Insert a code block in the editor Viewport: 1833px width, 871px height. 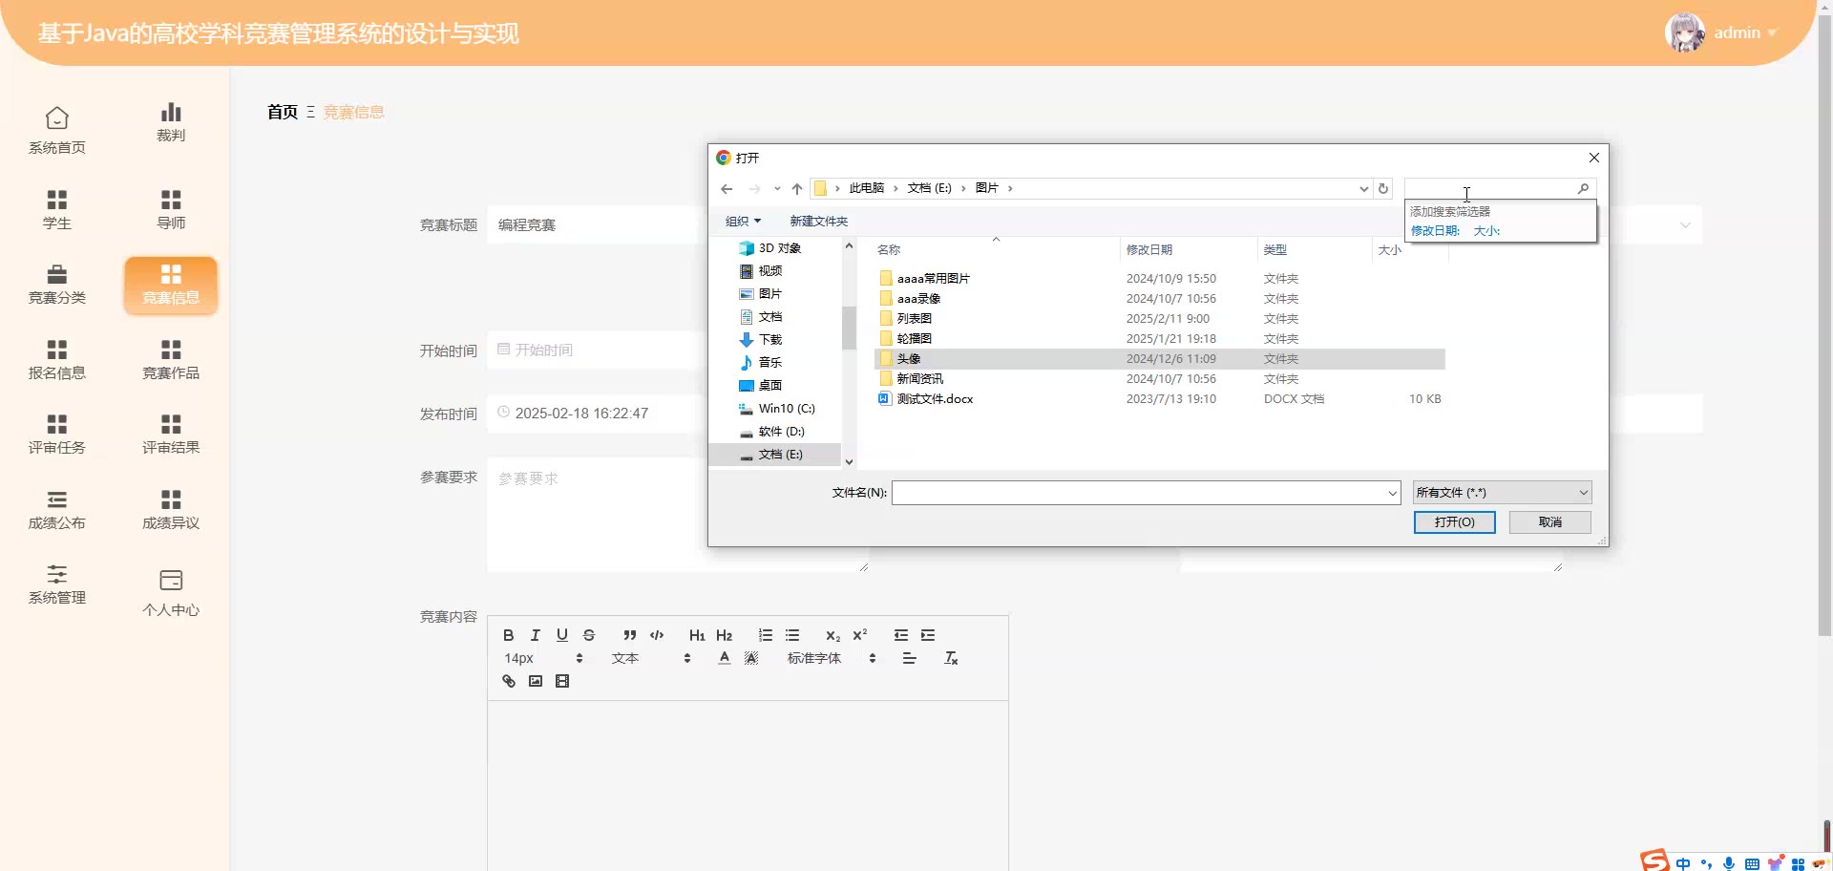[x=657, y=635]
